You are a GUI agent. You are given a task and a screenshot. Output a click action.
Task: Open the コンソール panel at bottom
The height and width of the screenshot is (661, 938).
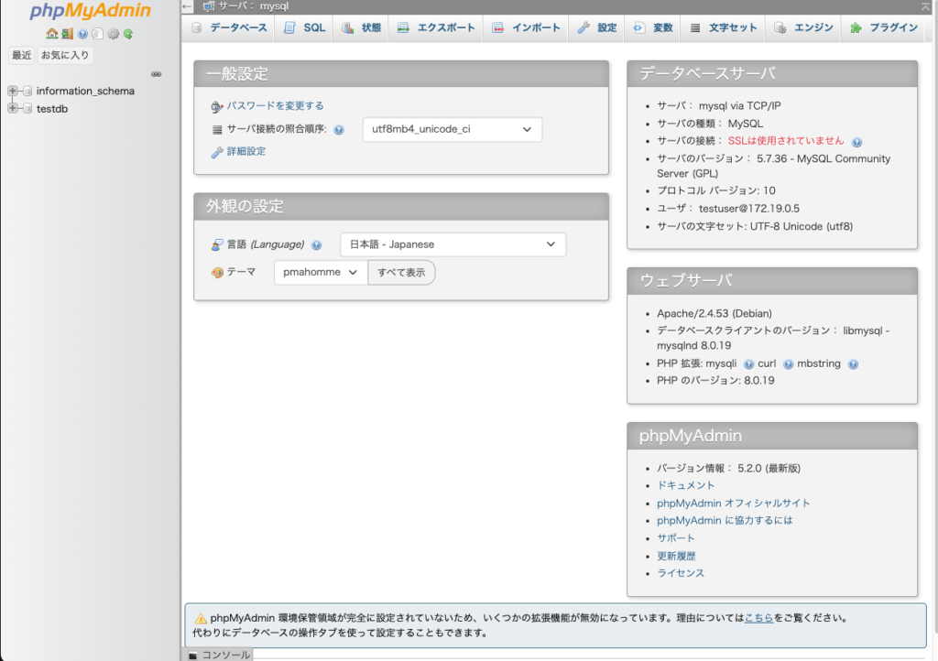[218, 655]
